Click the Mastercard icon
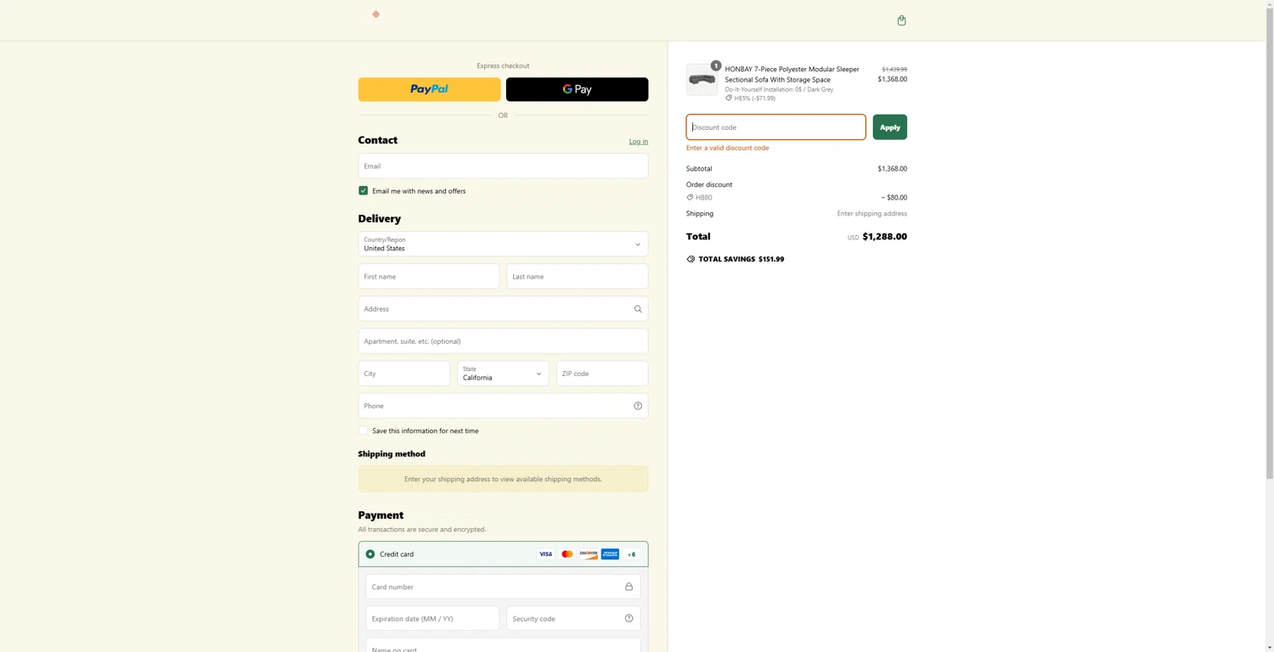The height and width of the screenshot is (652, 1274). click(x=567, y=554)
